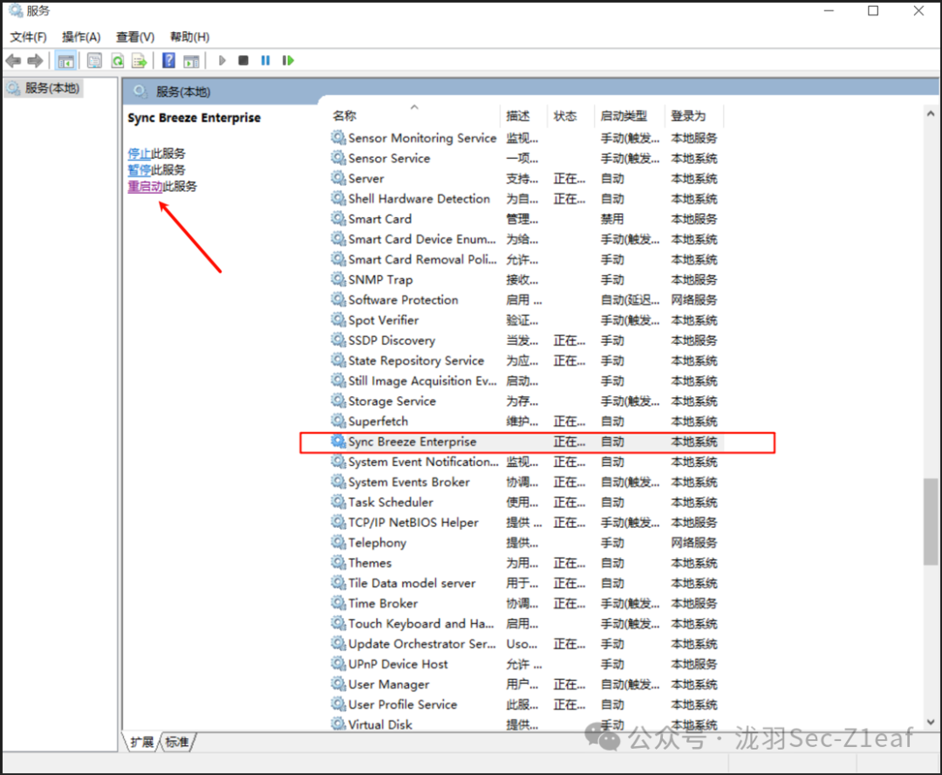
Task: Click the gear icon beside User Manager
Action: coord(338,684)
